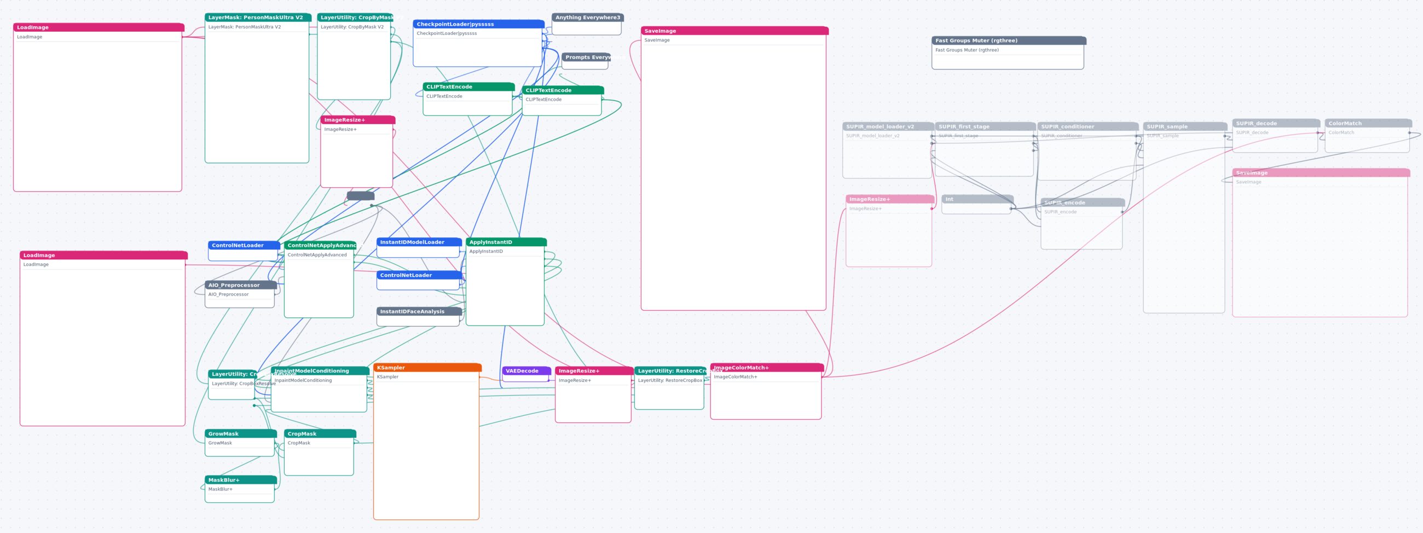This screenshot has height=533, width=1423.
Task: Click the InstantIDModelLoader node header
Action: pos(419,242)
